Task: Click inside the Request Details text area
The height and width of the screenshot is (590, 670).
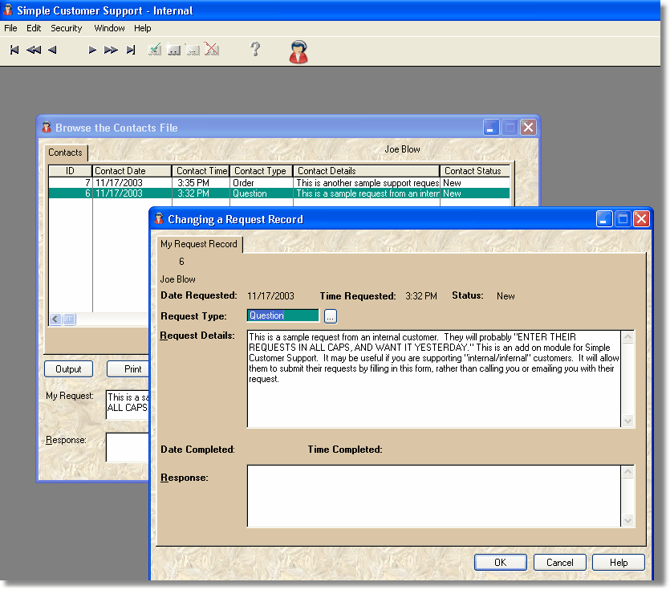Action: point(434,379)
